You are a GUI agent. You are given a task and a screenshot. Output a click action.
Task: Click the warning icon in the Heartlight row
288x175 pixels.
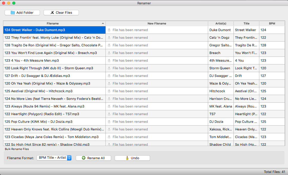109,114
